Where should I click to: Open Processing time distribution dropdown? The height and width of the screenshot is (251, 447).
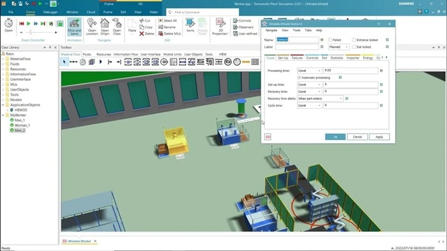click(x=309, y=71)
